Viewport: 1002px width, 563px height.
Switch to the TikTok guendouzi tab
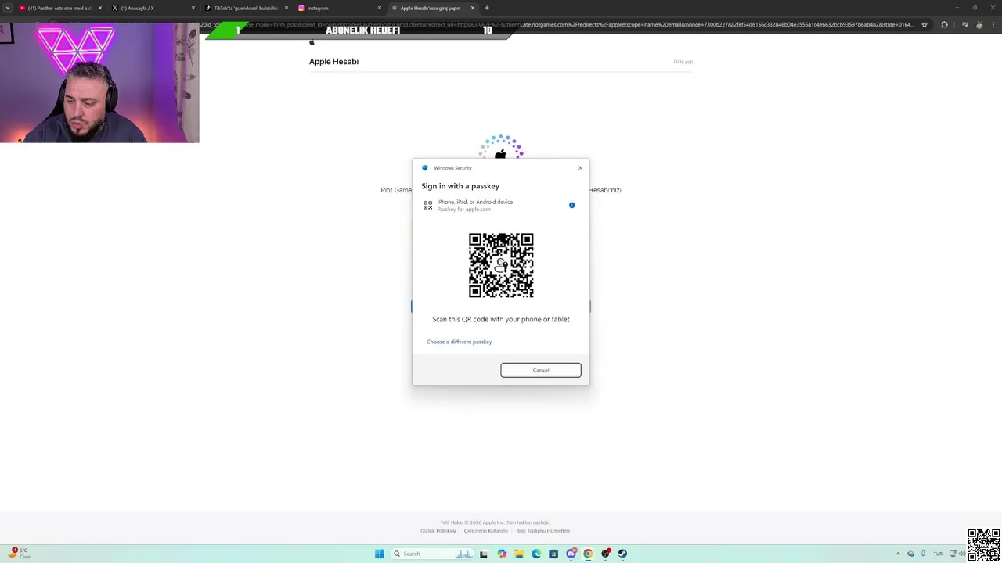(246, 8)
